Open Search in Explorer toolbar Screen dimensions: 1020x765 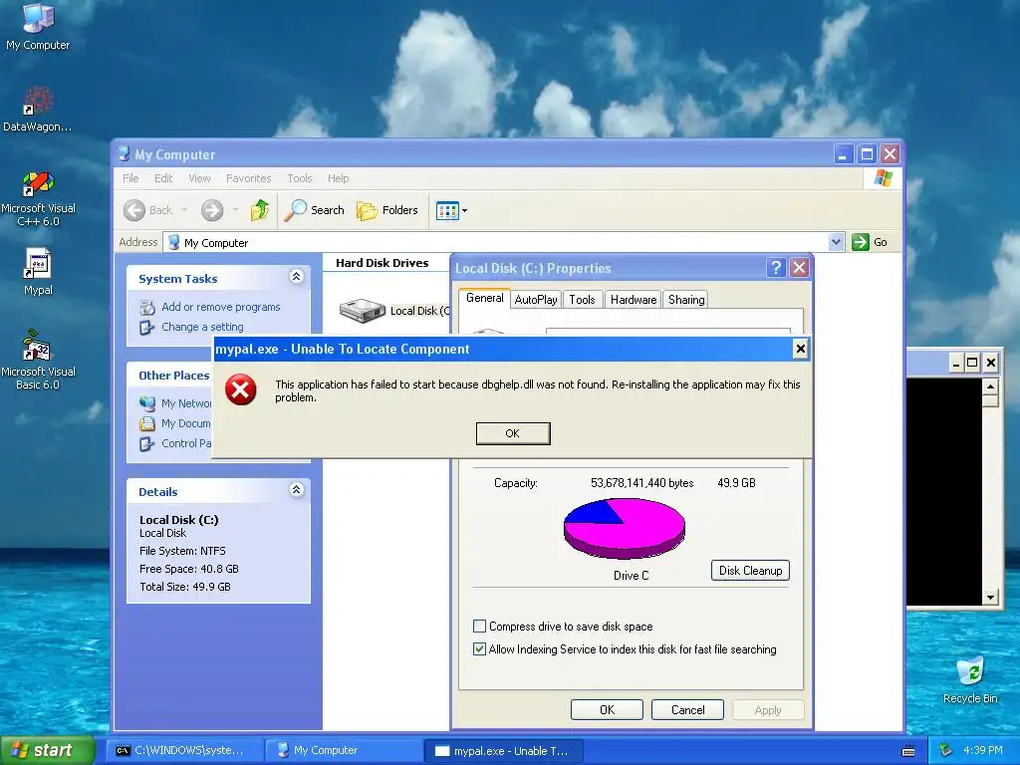pyautogui.click(x=314, y=210)
